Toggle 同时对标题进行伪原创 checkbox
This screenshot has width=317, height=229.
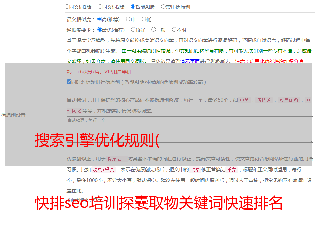[69, 82]
